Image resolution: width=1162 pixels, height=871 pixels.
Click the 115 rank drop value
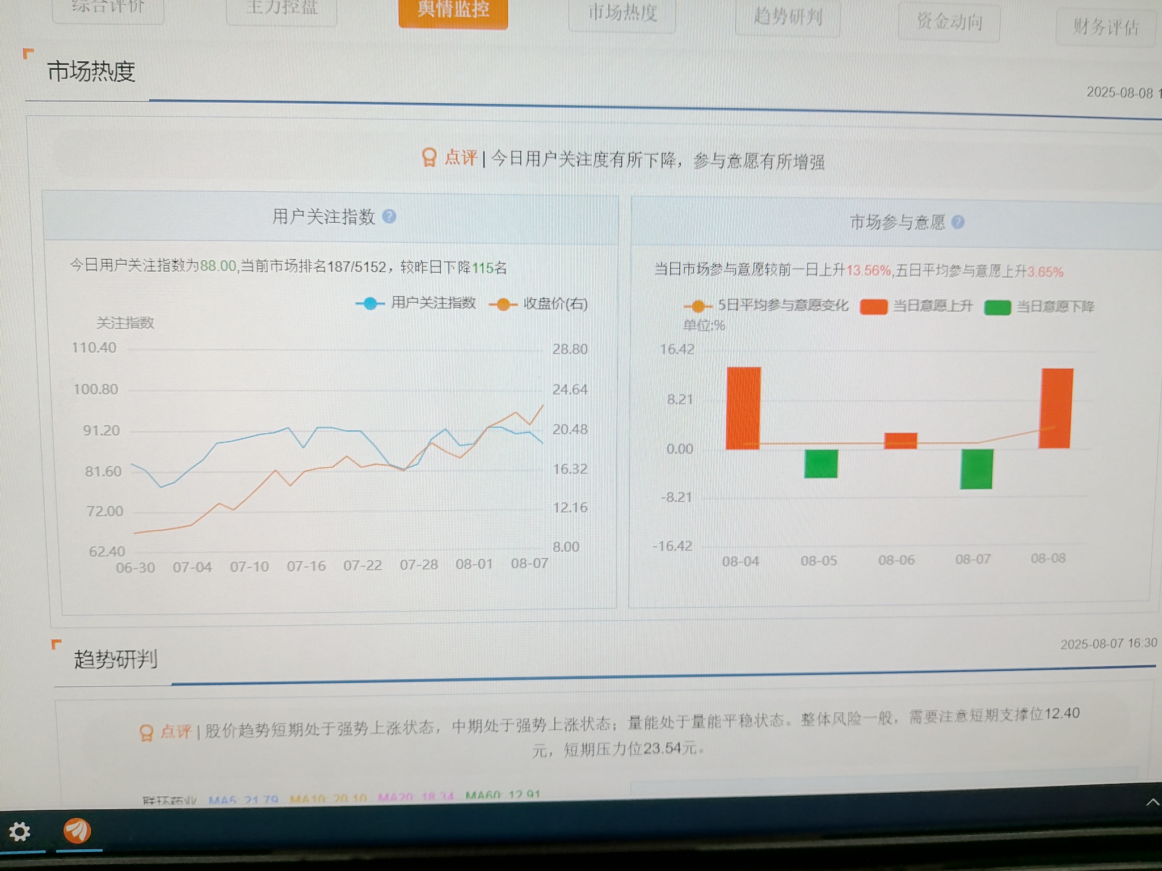pos(482,268)
